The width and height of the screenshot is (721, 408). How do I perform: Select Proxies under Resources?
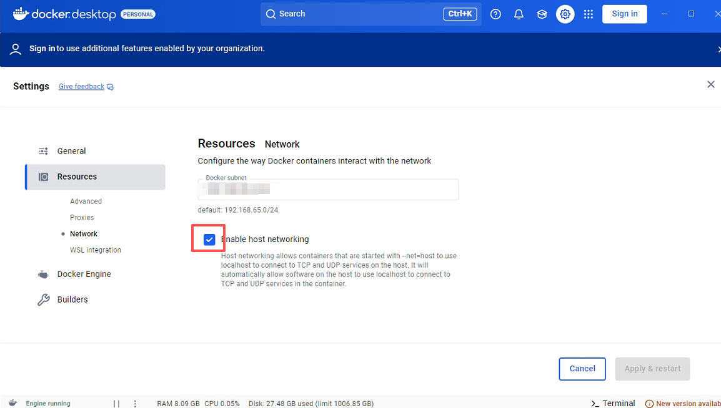82,217
